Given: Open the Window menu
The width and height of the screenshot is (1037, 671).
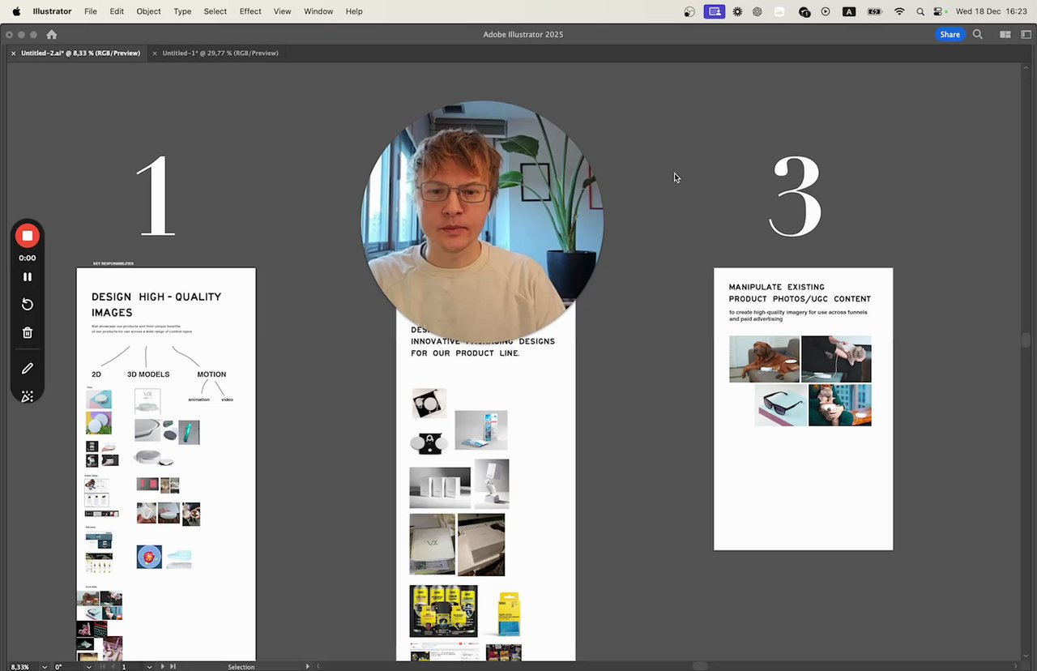Looking at the screenshot, I should tap(318, 11).
